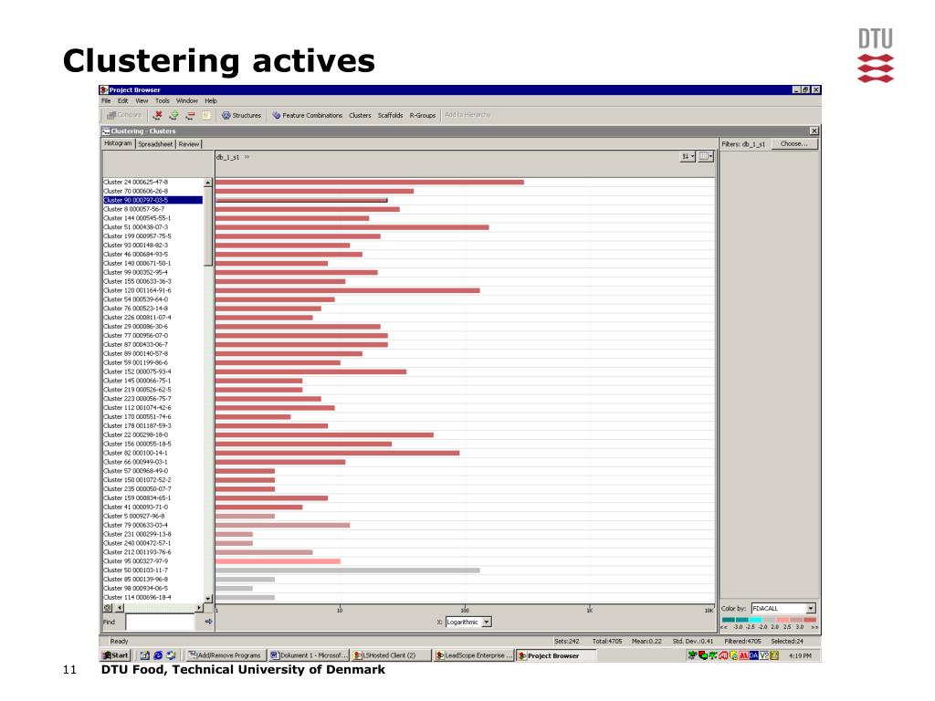Screen dimensions: 935x701
Task: Open Dokument 1 - Microsoft taskbar item
Action: click(308, 655)
